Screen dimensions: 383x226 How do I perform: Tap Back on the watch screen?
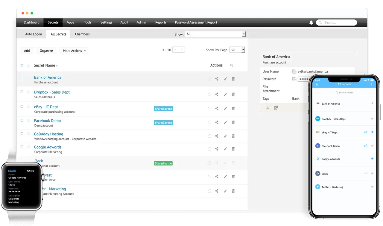tap(12, 171)
